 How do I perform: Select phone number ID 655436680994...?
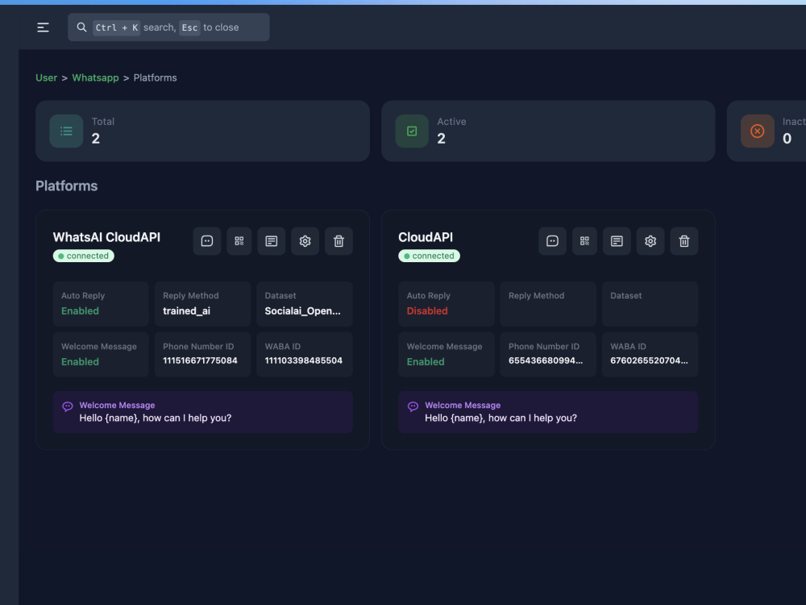[x=546, y=361]
